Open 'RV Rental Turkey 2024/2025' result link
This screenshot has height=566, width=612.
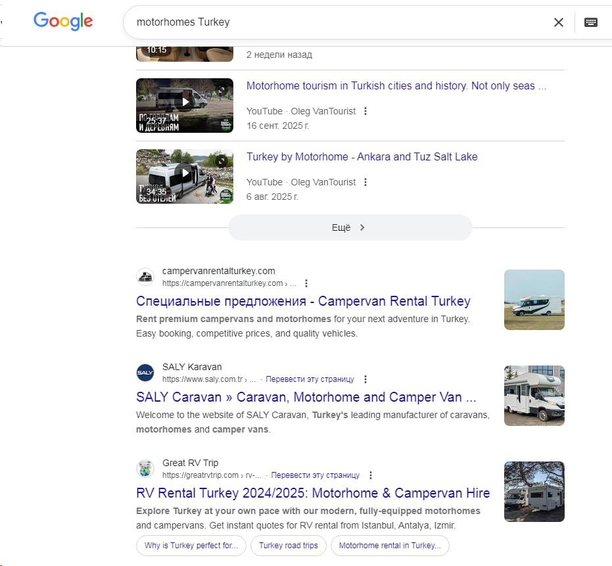(313, 493)
